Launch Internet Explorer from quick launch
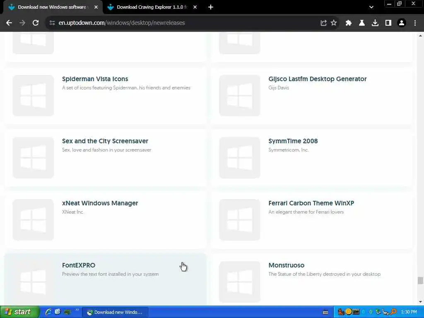 (x=48, y=312)
